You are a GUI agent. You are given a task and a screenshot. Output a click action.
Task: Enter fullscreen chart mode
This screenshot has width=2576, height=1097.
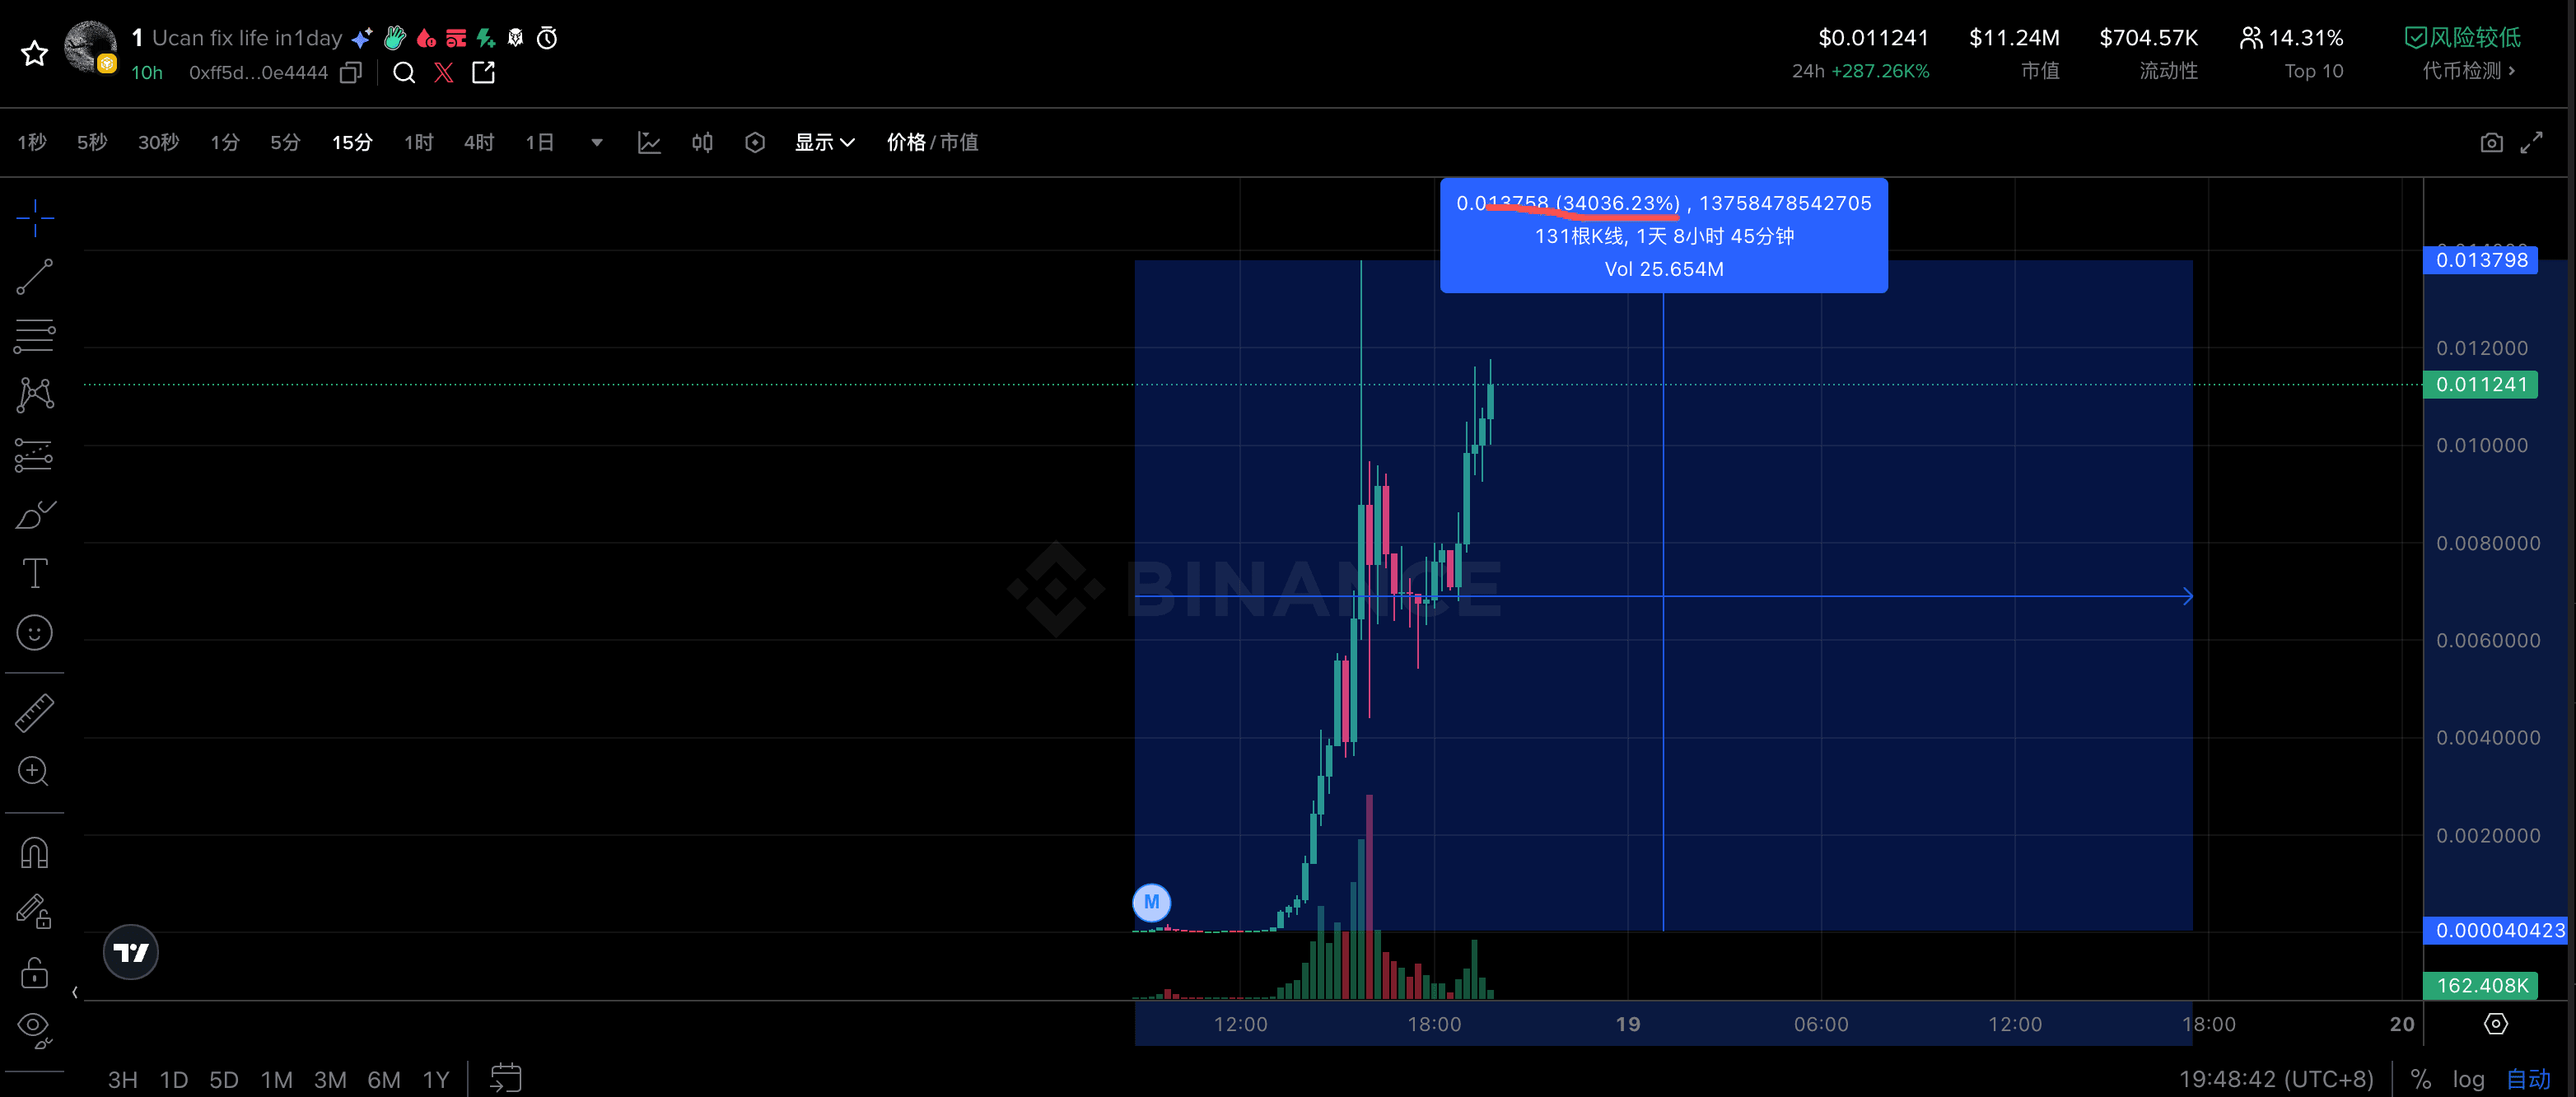(2531, 143)
